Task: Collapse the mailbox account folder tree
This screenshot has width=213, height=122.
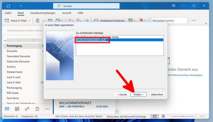Action: 5,40
